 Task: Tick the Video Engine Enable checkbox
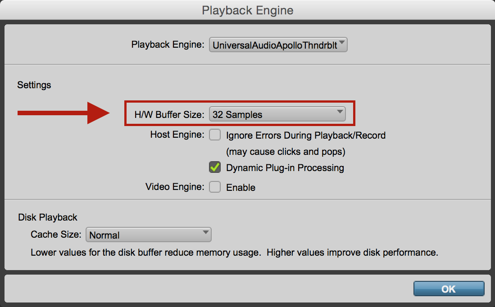[x=215, y=187]
